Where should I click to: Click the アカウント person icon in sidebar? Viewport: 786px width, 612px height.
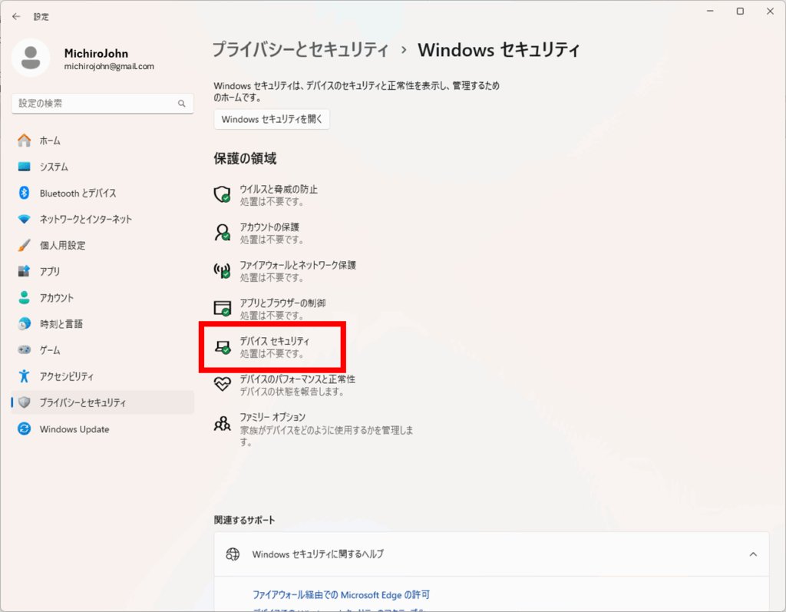click(x=24, y=297)
